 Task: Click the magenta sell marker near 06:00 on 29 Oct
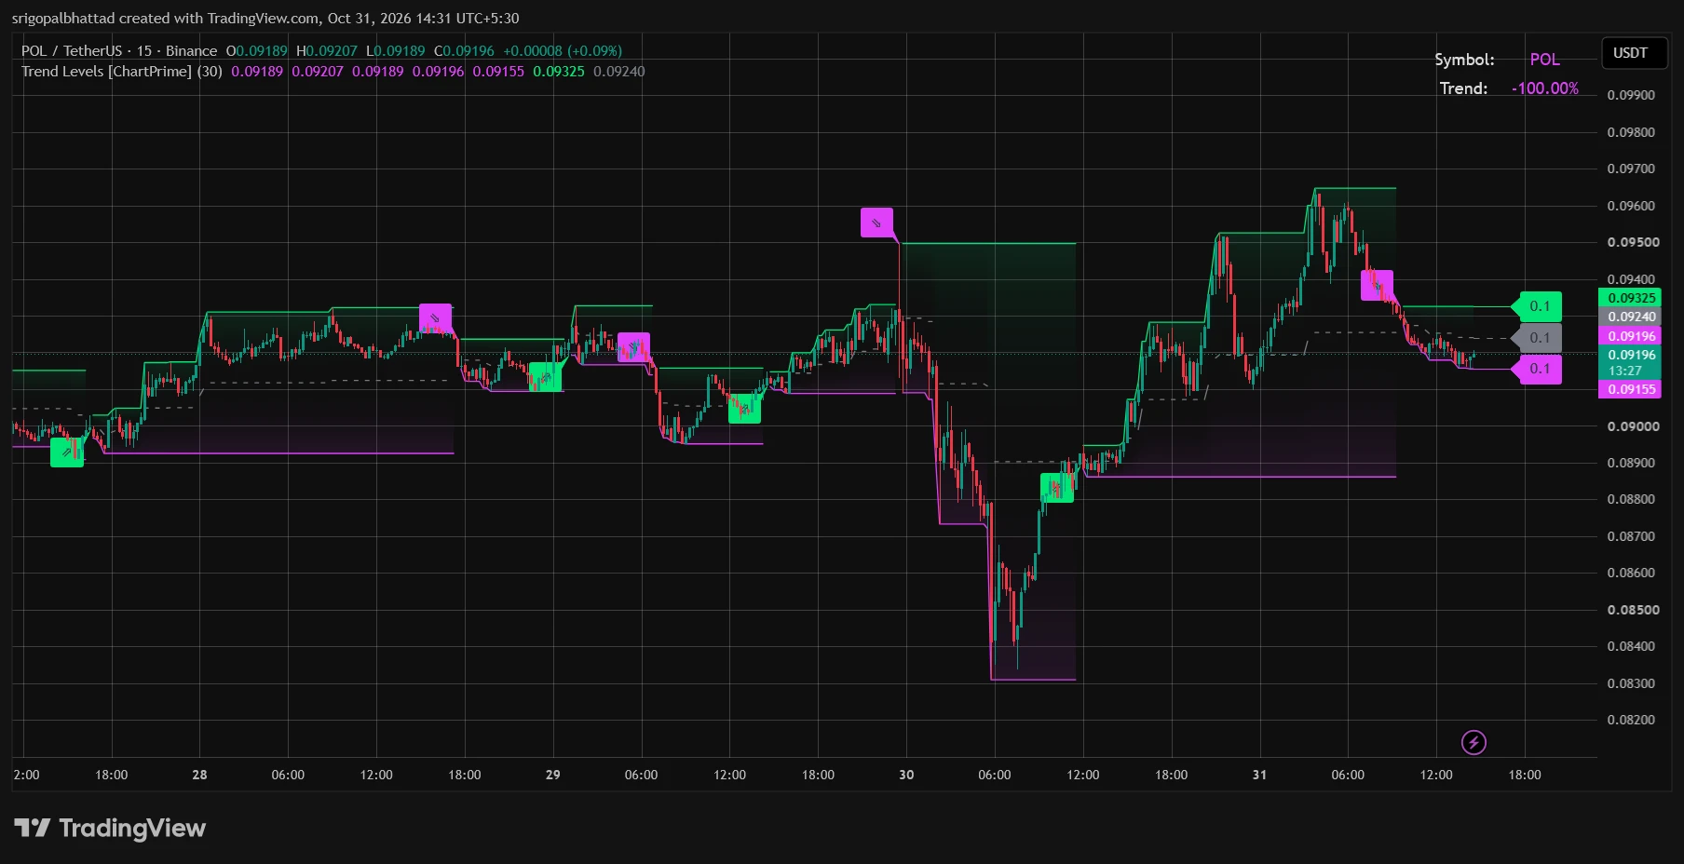[633, 347]
